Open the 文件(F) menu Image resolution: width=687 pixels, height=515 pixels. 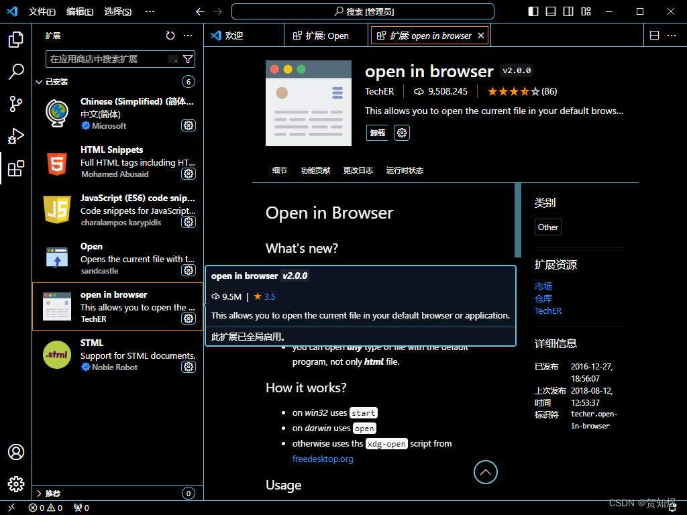click(x=42, y=12)
